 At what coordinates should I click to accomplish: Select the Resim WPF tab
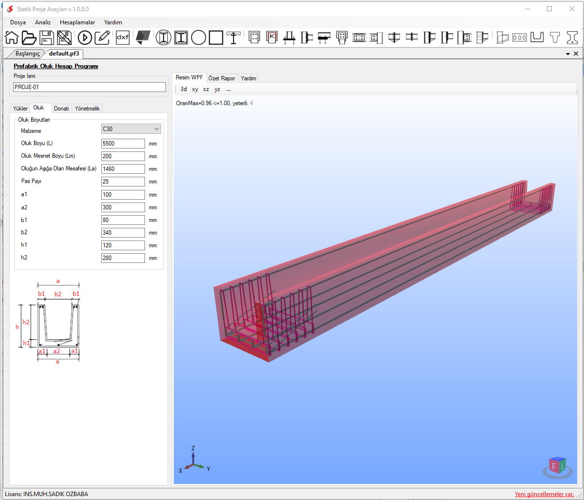(x=189, y=77)
